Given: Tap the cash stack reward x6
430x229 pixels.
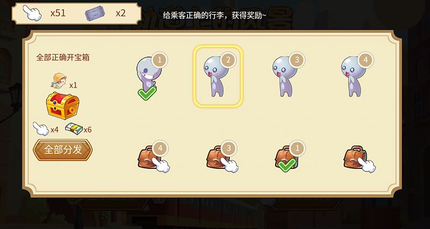Looking at the screenshot, I should pos(78,128).
